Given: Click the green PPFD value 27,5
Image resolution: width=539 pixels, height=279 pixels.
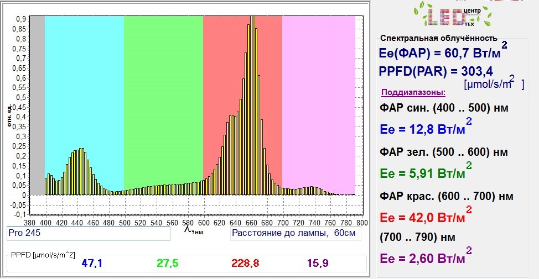Looking at the screenshot, I should pyautogui.click(x=168, y=263).
